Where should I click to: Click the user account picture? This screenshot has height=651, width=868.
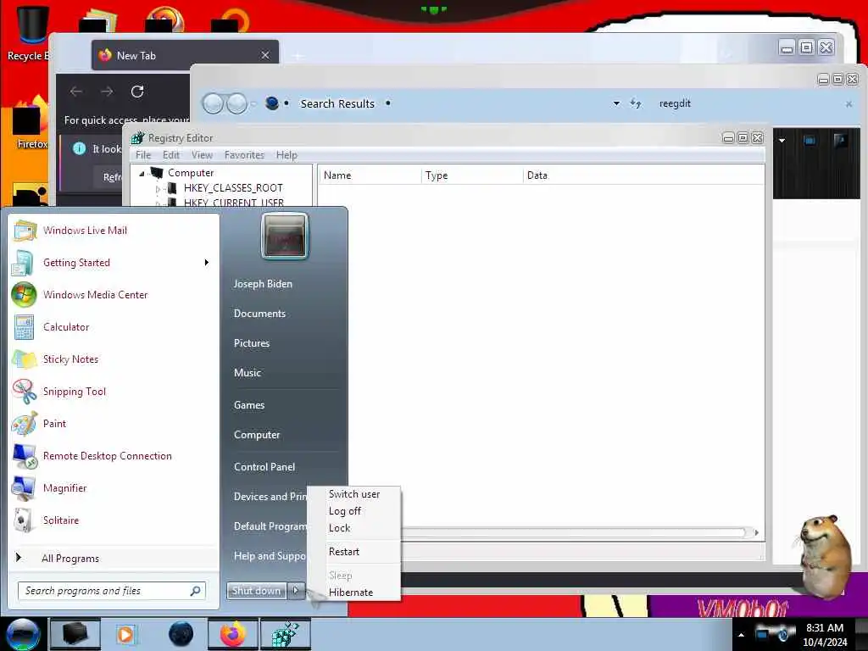tap(285, 236)
